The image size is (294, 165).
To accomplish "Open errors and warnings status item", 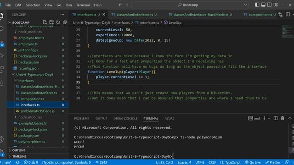I will (x=31, y=162).
